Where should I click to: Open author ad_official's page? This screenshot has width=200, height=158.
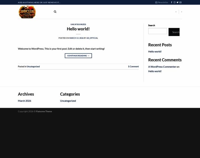[x=92, y=38]
